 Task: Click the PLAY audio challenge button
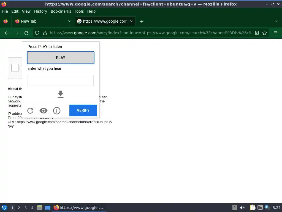click(60, 58)
